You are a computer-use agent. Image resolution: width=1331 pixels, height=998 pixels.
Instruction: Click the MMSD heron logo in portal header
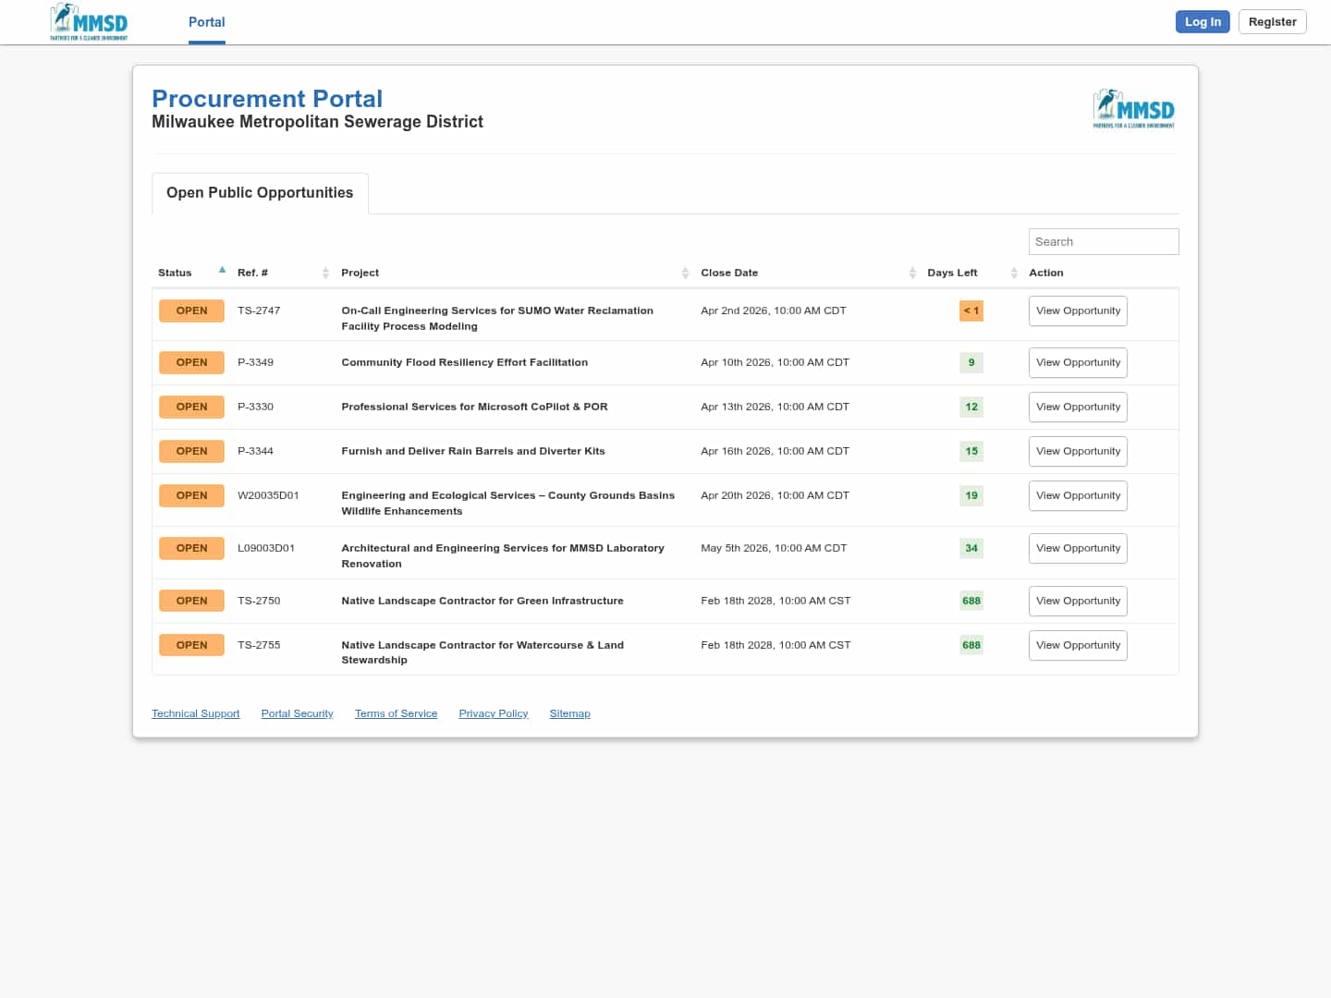[1133, 109]
